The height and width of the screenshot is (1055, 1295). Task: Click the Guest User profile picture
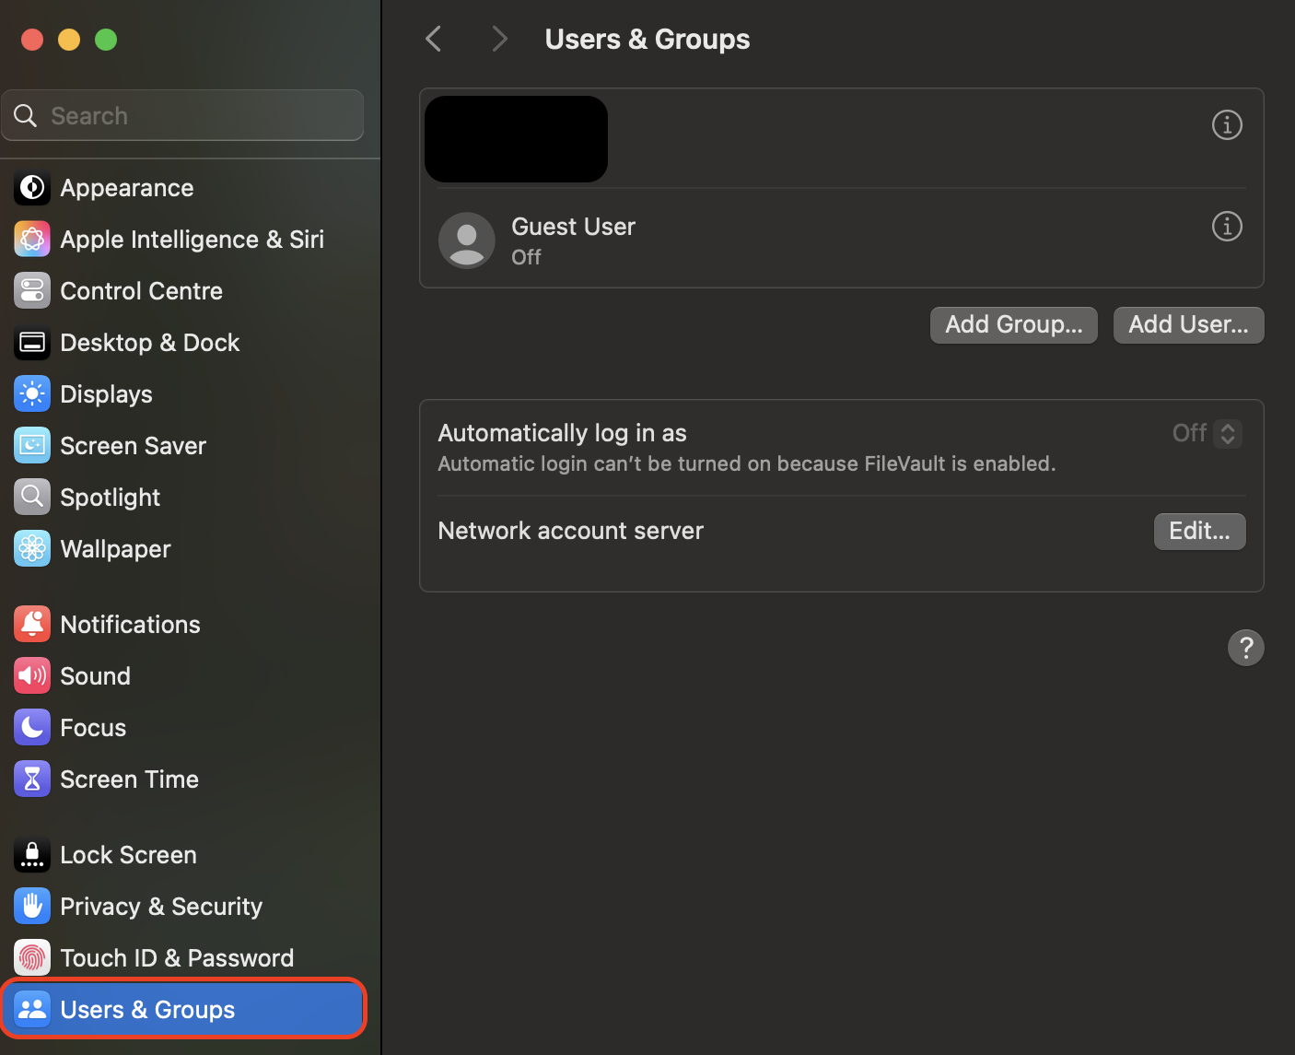click(x=466, y=240)
